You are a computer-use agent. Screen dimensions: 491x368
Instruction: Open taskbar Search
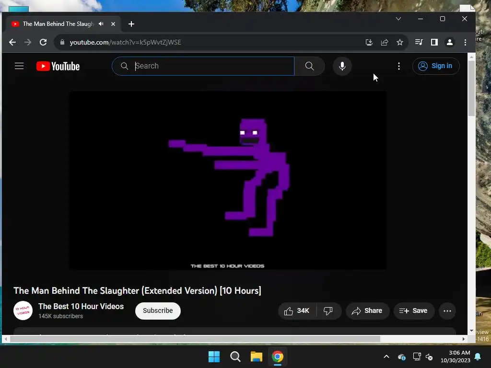point(235,356)
